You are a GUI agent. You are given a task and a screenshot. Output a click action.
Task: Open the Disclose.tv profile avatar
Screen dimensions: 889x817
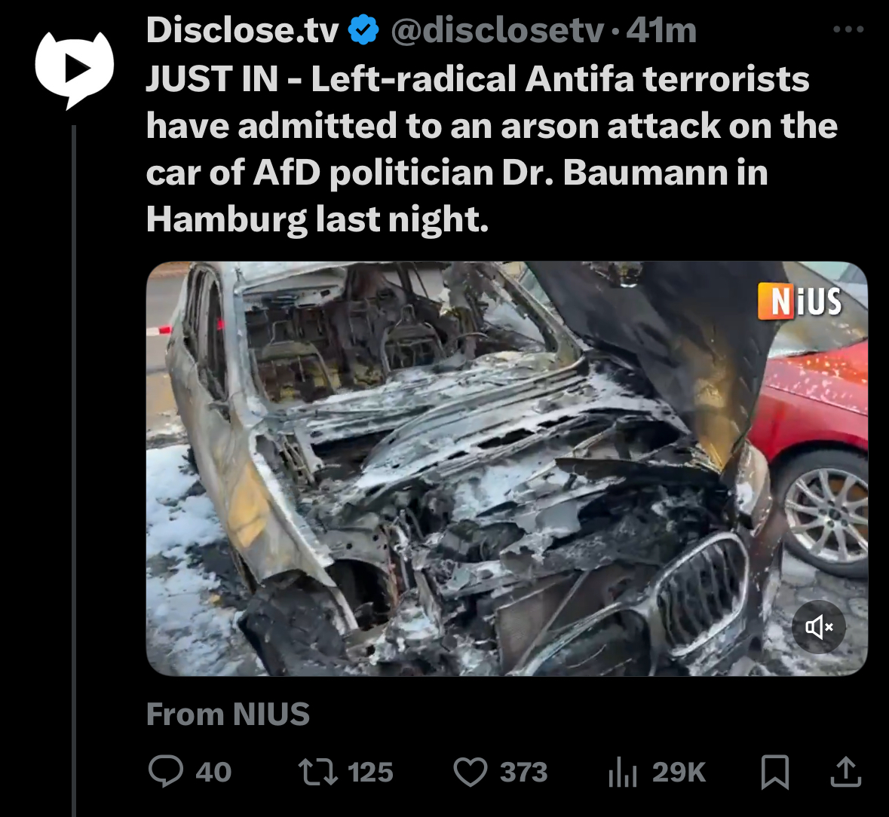(x=75, y=69)
